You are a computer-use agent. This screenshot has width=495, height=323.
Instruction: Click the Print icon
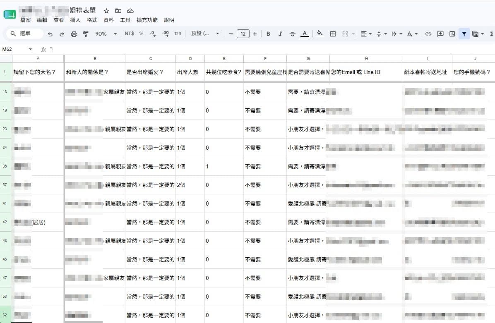(74, 34)
